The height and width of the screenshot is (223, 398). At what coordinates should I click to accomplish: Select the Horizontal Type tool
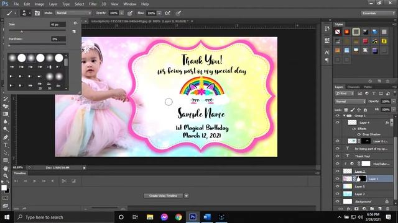click(x=6, y=145)
